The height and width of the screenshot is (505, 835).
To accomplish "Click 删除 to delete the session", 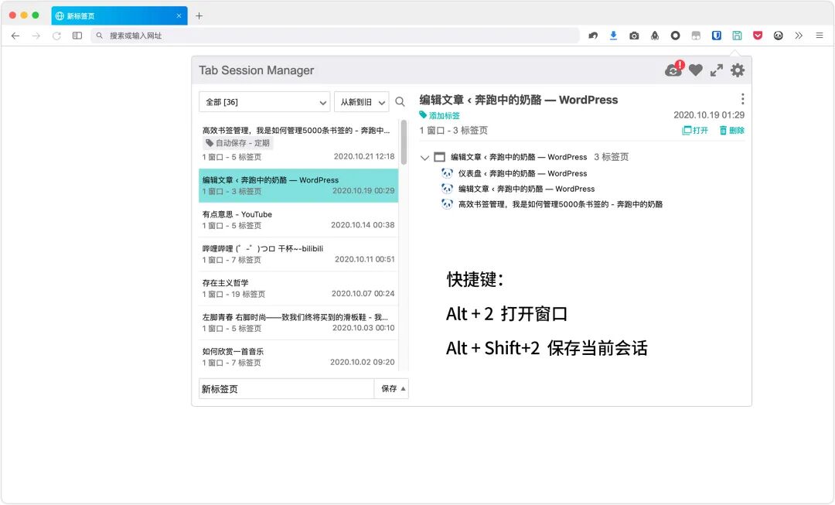I will pos(732,131).
